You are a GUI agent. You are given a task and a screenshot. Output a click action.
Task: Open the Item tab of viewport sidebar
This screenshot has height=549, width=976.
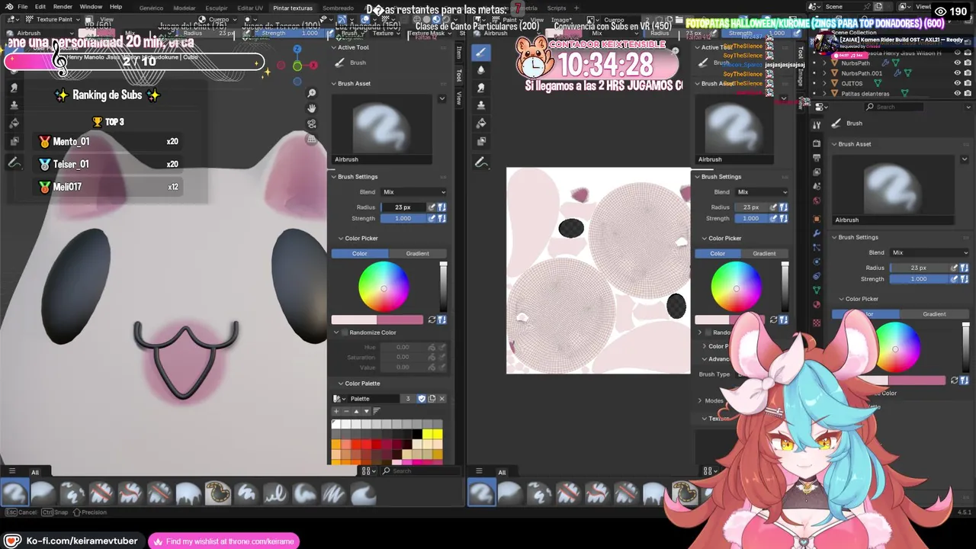click(x=459, y=52)
